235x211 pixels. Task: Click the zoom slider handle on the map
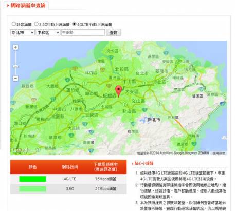(x=15, y=66)
